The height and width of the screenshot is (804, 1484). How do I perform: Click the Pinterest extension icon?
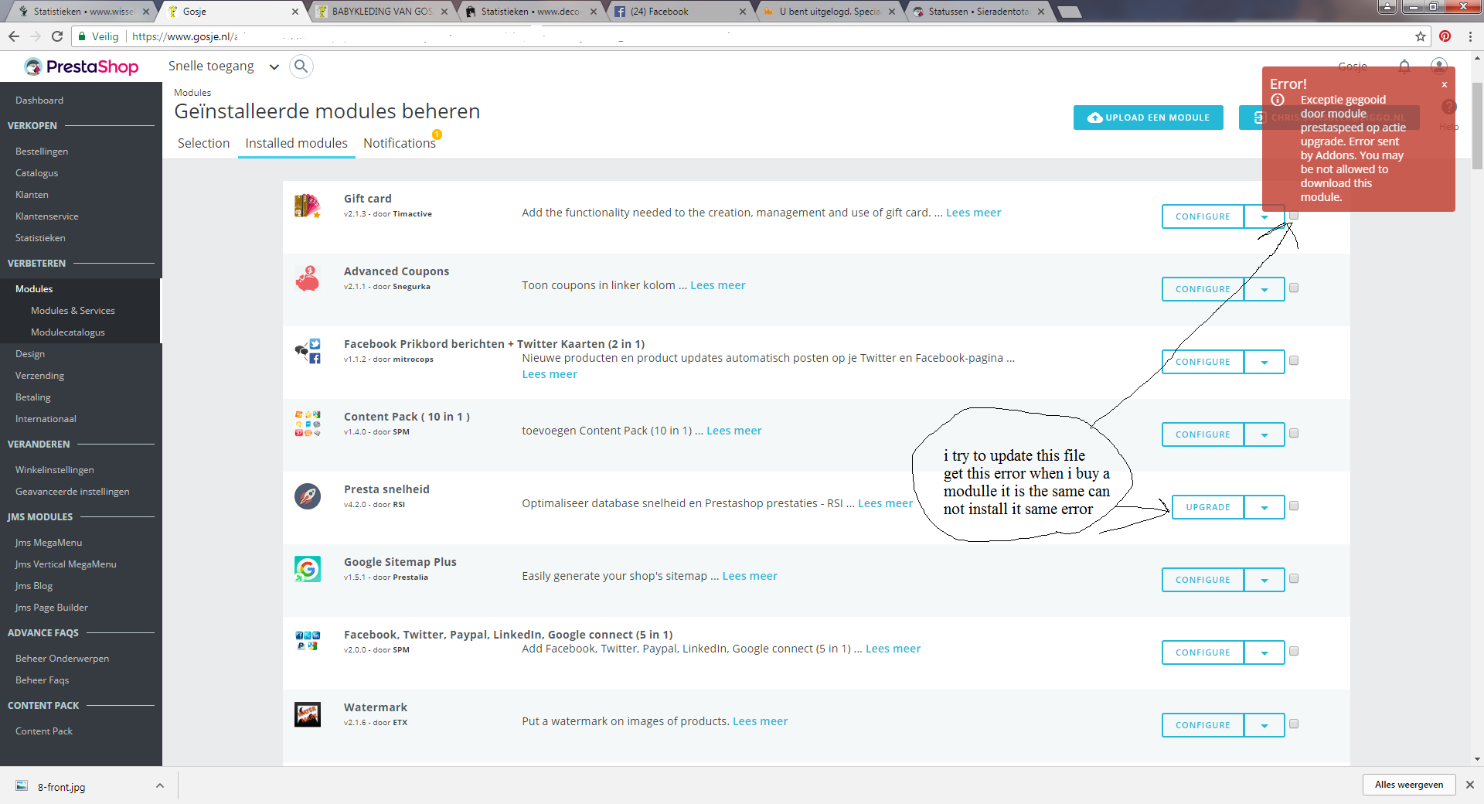[x=1445, y=36]
